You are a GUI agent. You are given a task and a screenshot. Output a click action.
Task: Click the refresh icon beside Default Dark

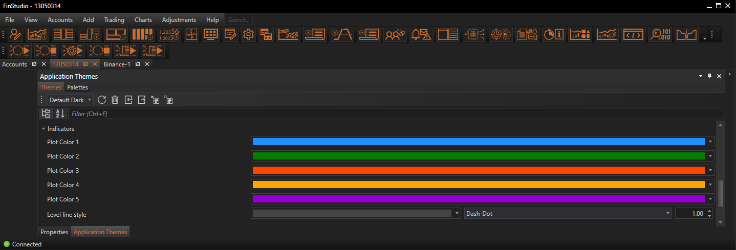102,100
